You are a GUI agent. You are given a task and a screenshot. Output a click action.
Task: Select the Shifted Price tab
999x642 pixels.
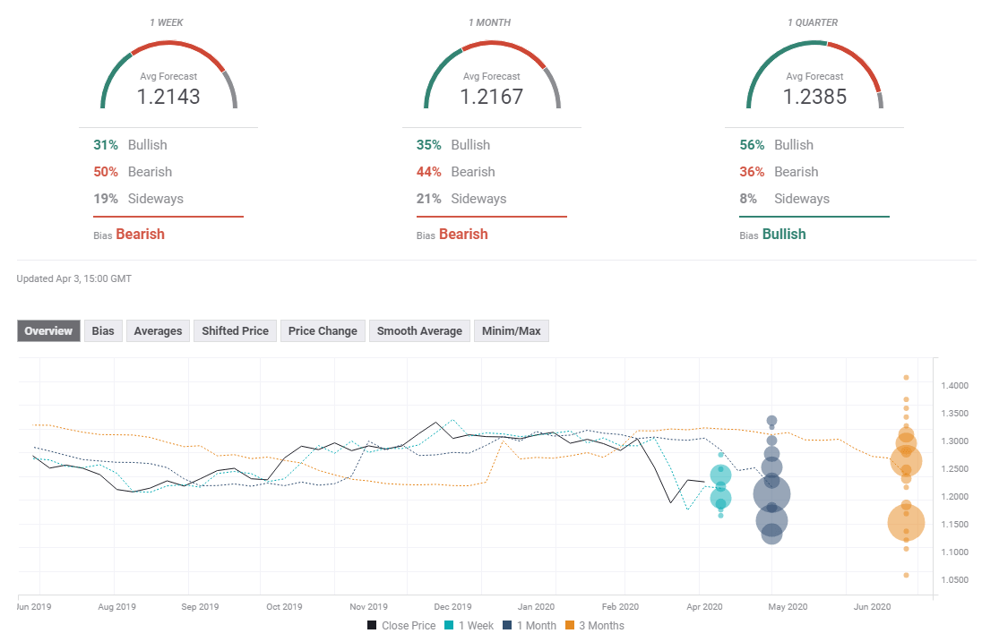click(235, 330)
